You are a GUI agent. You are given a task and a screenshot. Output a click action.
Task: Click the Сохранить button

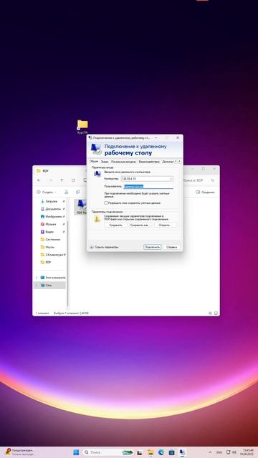click(x=115, y=225)
